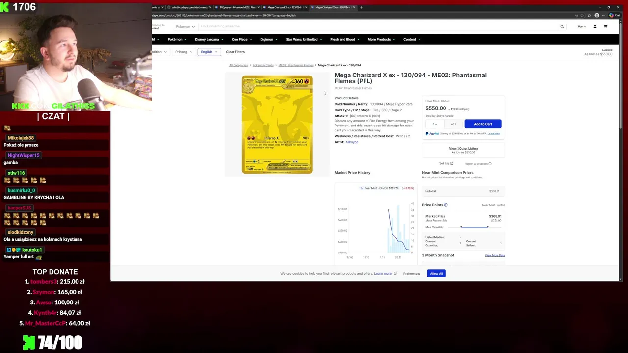Click the Mega Charizard X card image
Screen dimensions: 628x353
coord(277,125)
